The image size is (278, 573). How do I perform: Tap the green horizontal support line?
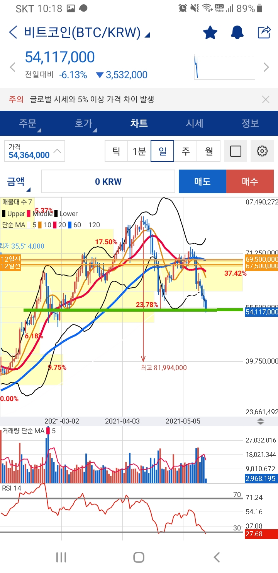click(133, 310)
